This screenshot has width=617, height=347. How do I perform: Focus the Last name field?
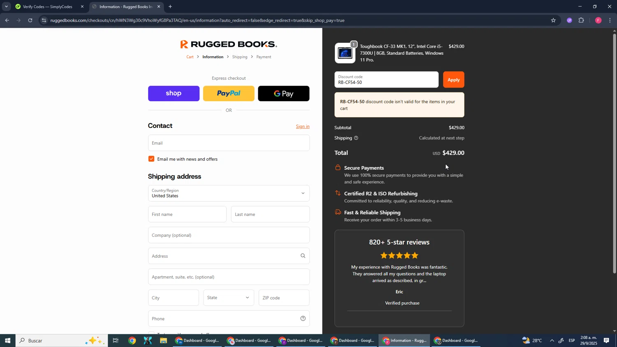[x=270, y=214]
